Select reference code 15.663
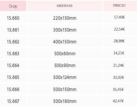Viewport: 137px width, 109px height. pyautogui.click(x=13, y=53)
